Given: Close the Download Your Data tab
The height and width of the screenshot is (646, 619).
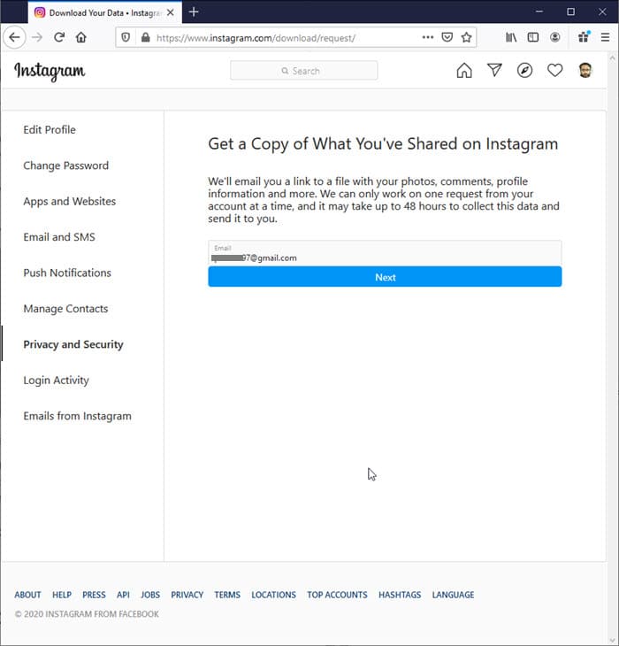Looking at the screenshot, I should (171, 12).
